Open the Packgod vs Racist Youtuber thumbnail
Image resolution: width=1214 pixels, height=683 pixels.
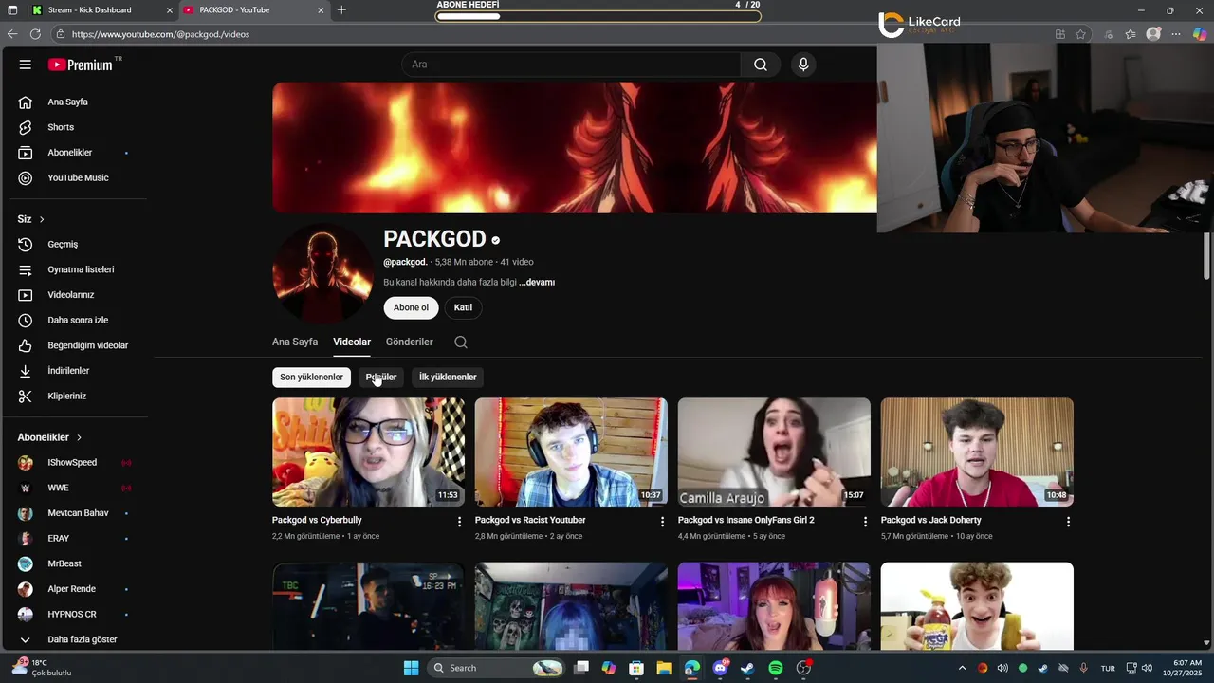[571, 452]
